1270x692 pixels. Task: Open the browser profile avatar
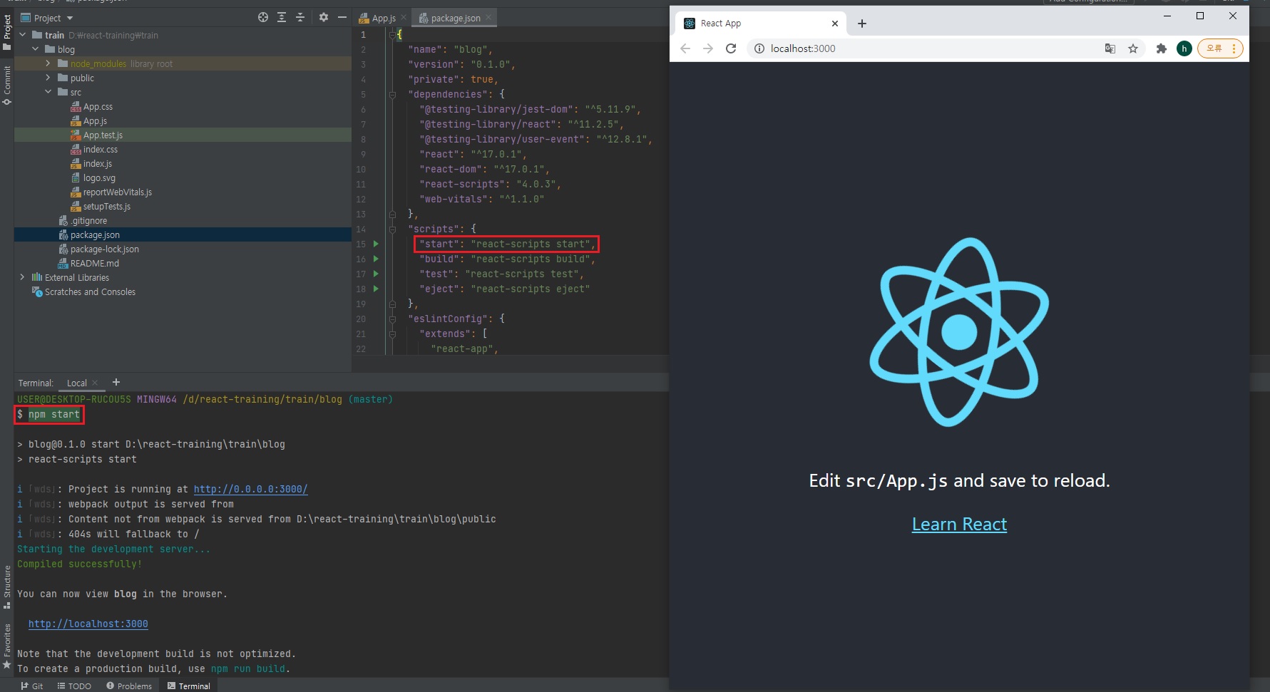(1184, 48)
